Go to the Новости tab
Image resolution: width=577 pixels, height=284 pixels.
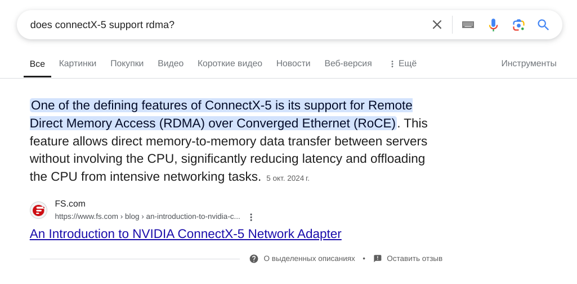(x=293, y=63)
